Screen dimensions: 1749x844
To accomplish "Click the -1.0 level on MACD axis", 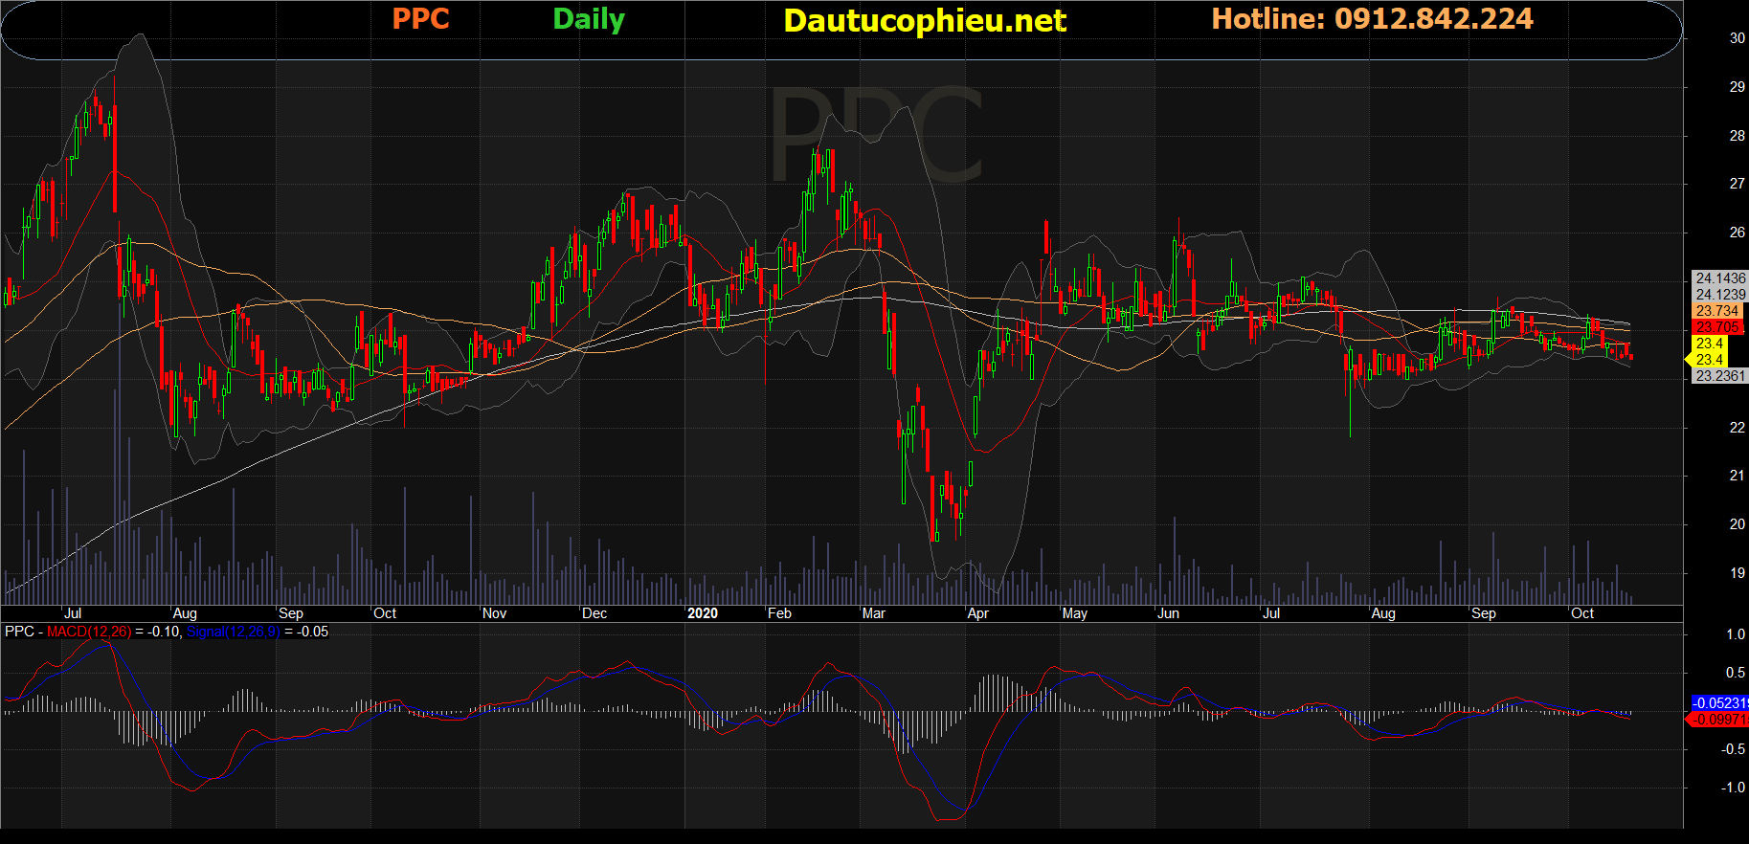I will [x=1734, y=788].
